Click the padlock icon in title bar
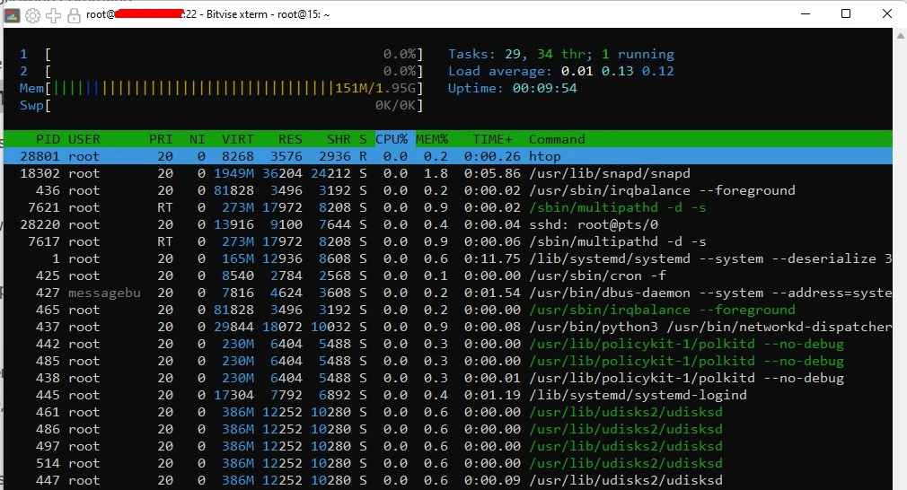This screenshot has width=907, height=490. pyautogui.click(x=74, y=15)
